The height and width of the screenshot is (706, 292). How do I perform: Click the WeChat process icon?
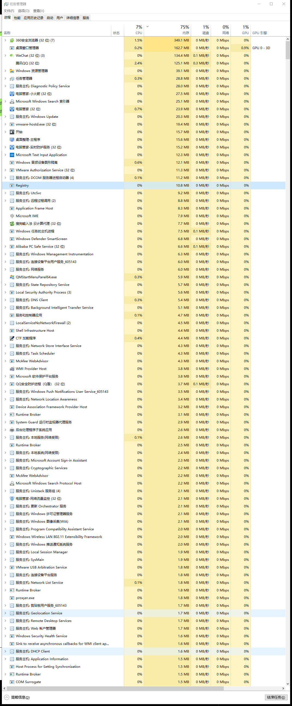(x=12, y=56)
